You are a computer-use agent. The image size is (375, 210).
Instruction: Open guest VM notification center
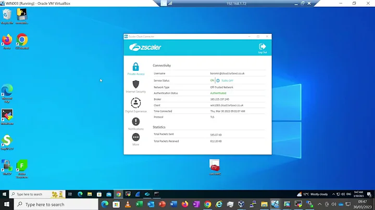369,194
